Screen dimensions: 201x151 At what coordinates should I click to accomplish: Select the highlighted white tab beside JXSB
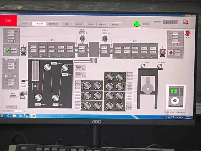[39, 23]
